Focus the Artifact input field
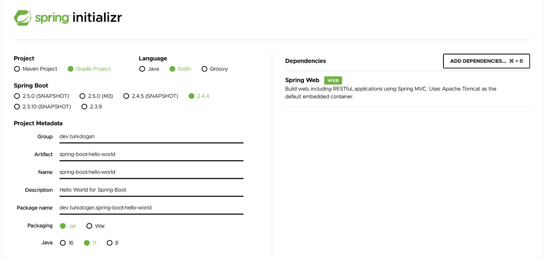The height and width of the screenshot is (259, 546). click(x=151, y=154)
